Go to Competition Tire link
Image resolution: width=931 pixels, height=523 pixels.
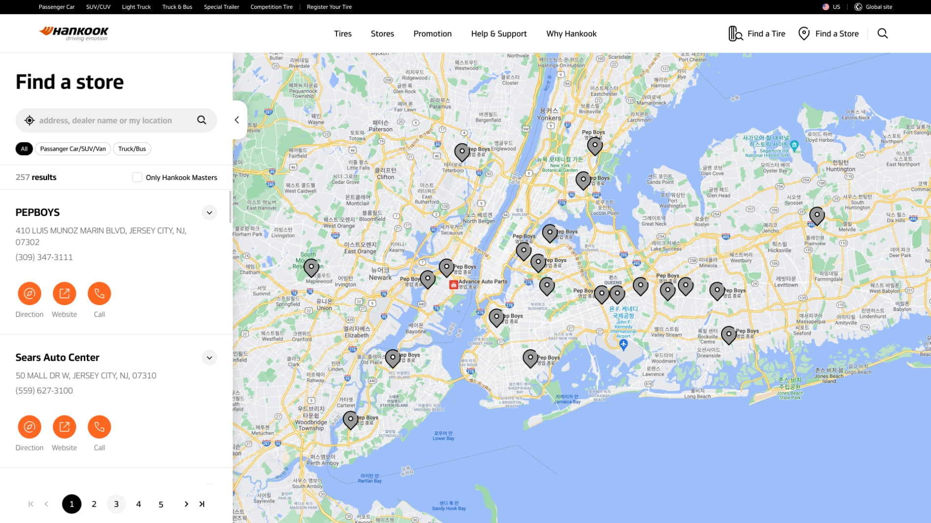[x=271, y=7]
